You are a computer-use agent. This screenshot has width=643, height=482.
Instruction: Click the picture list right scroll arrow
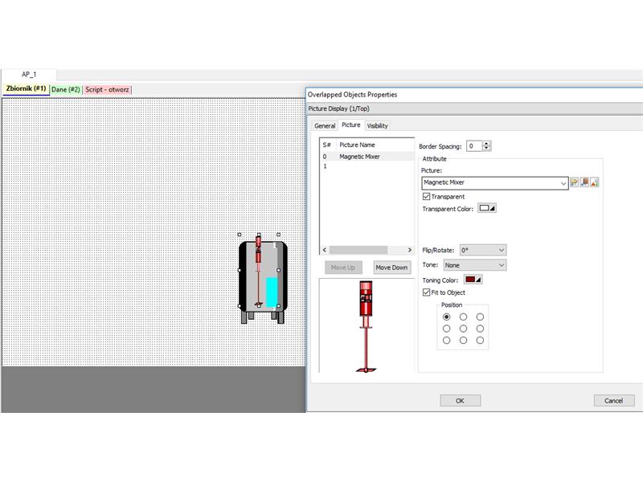pos(409,250)
